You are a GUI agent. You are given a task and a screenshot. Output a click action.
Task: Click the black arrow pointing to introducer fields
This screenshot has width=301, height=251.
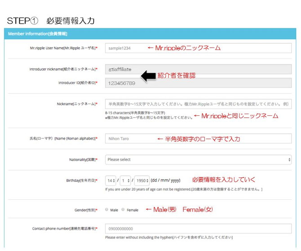pos(148,76)
